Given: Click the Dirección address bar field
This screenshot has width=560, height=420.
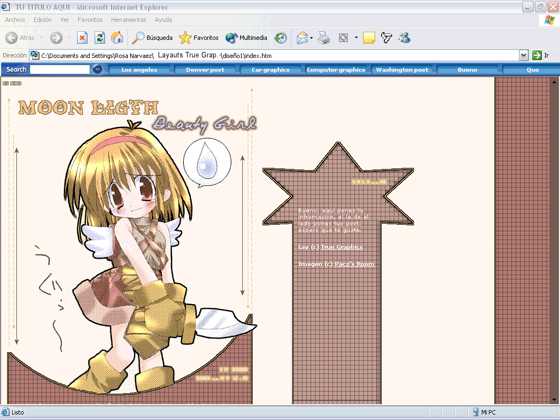Looking at the screenshot, I should click(x=278, y=55).
